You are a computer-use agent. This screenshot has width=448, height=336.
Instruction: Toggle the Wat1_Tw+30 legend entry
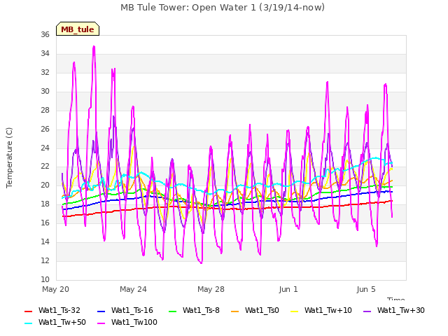tap(393, 310)
